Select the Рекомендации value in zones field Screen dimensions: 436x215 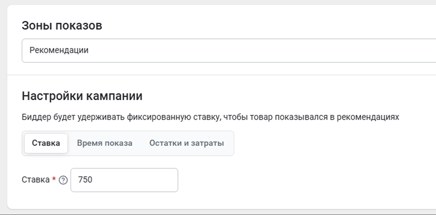59,50
